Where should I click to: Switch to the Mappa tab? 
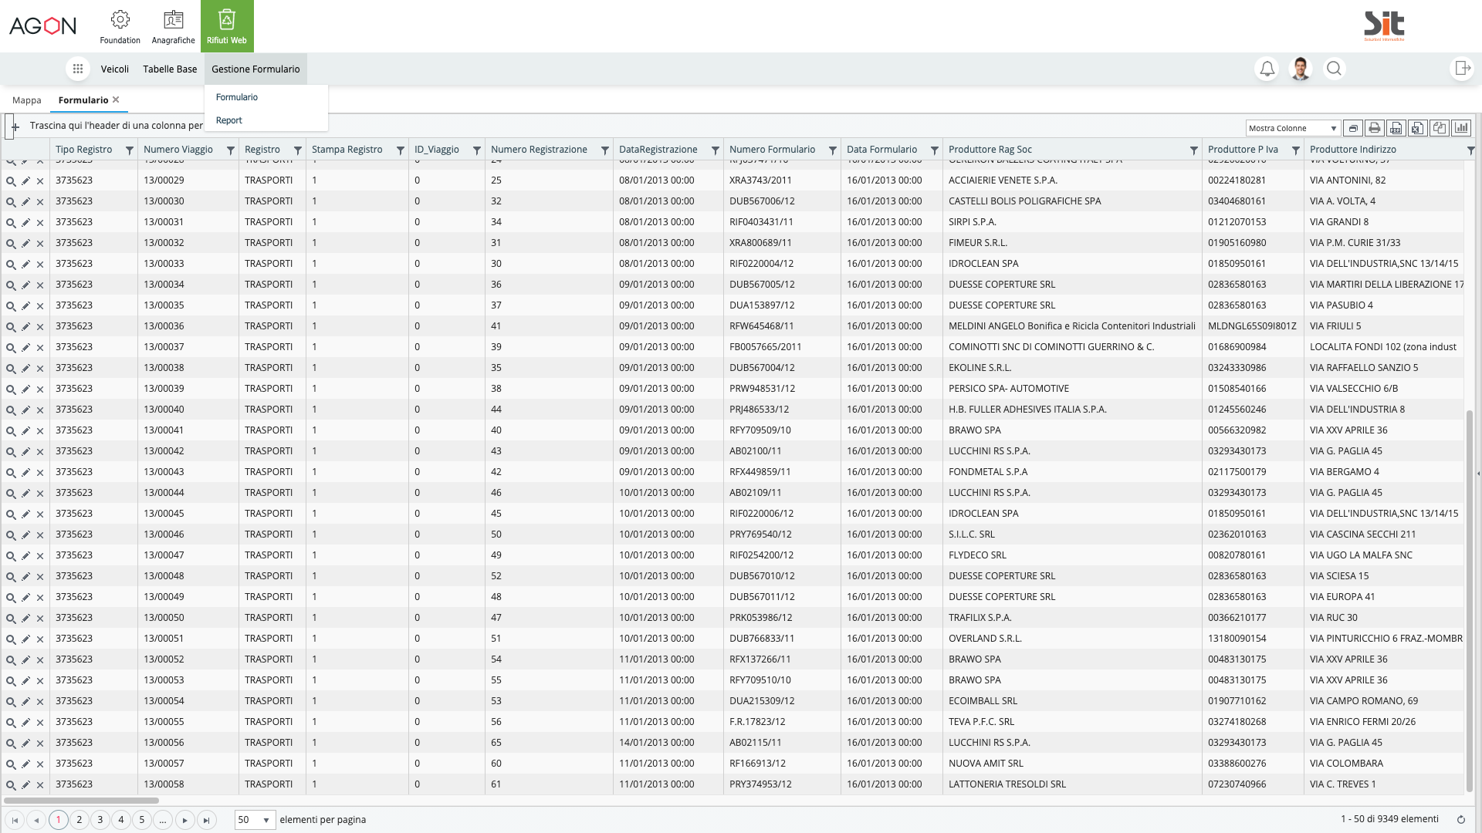click(x=27, y=100)
